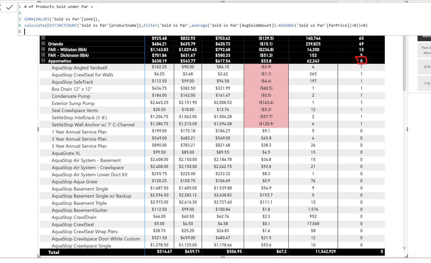Screen dimensions: 431x263
Task: Collapse the Appomattox row
Action: pyautogui.click(x=43, y=61)
